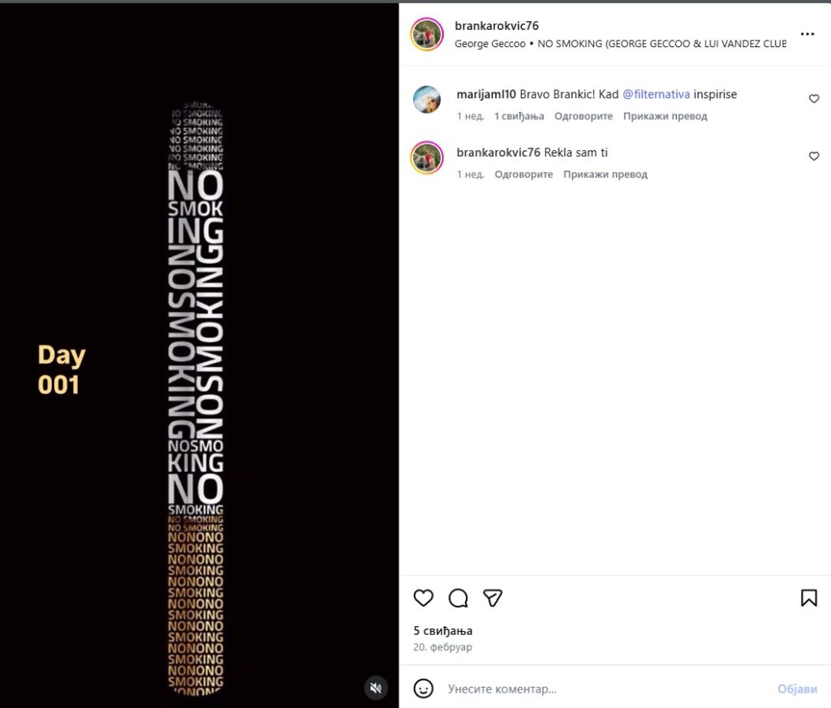Open emoji picker in comment field
The width and height of the screenshot is (831, 708).
pyautogui.click(x=424, y=689)
